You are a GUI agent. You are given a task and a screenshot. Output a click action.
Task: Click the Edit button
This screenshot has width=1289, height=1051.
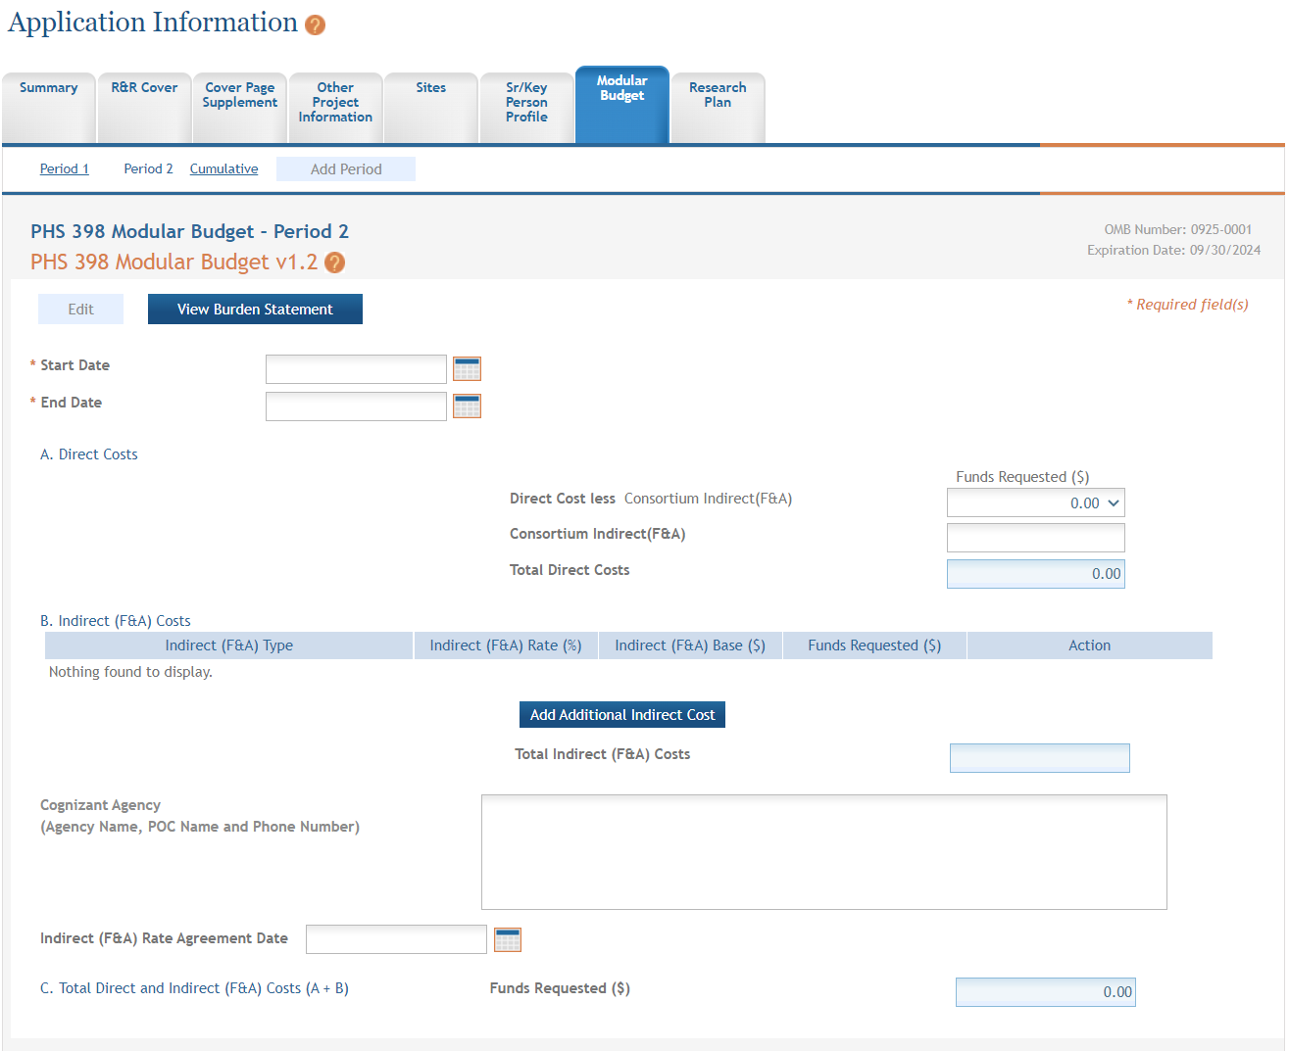80,310
